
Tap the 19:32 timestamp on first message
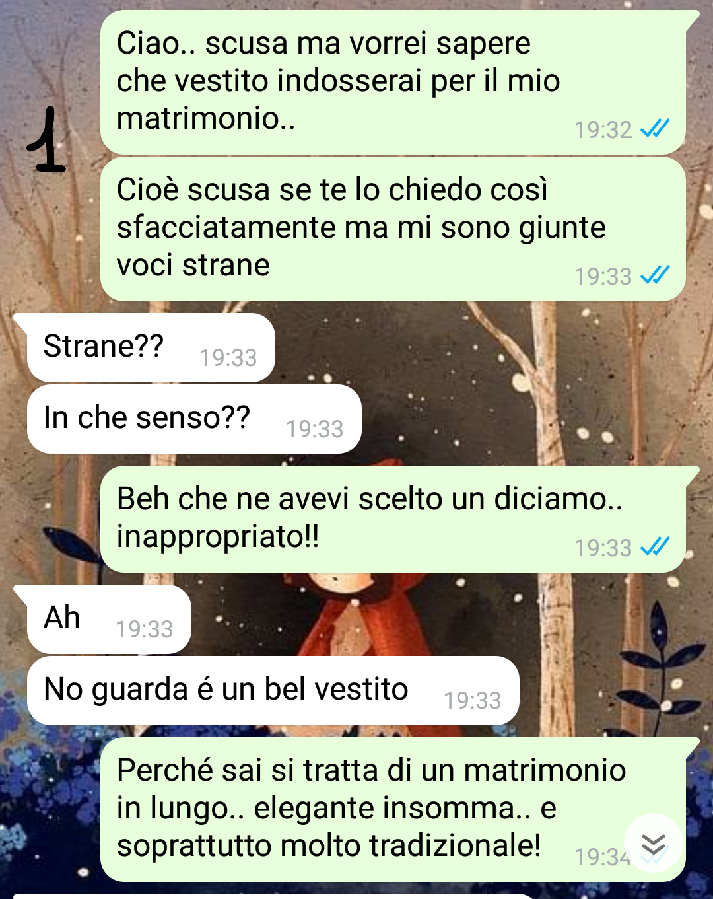[603, 129]
